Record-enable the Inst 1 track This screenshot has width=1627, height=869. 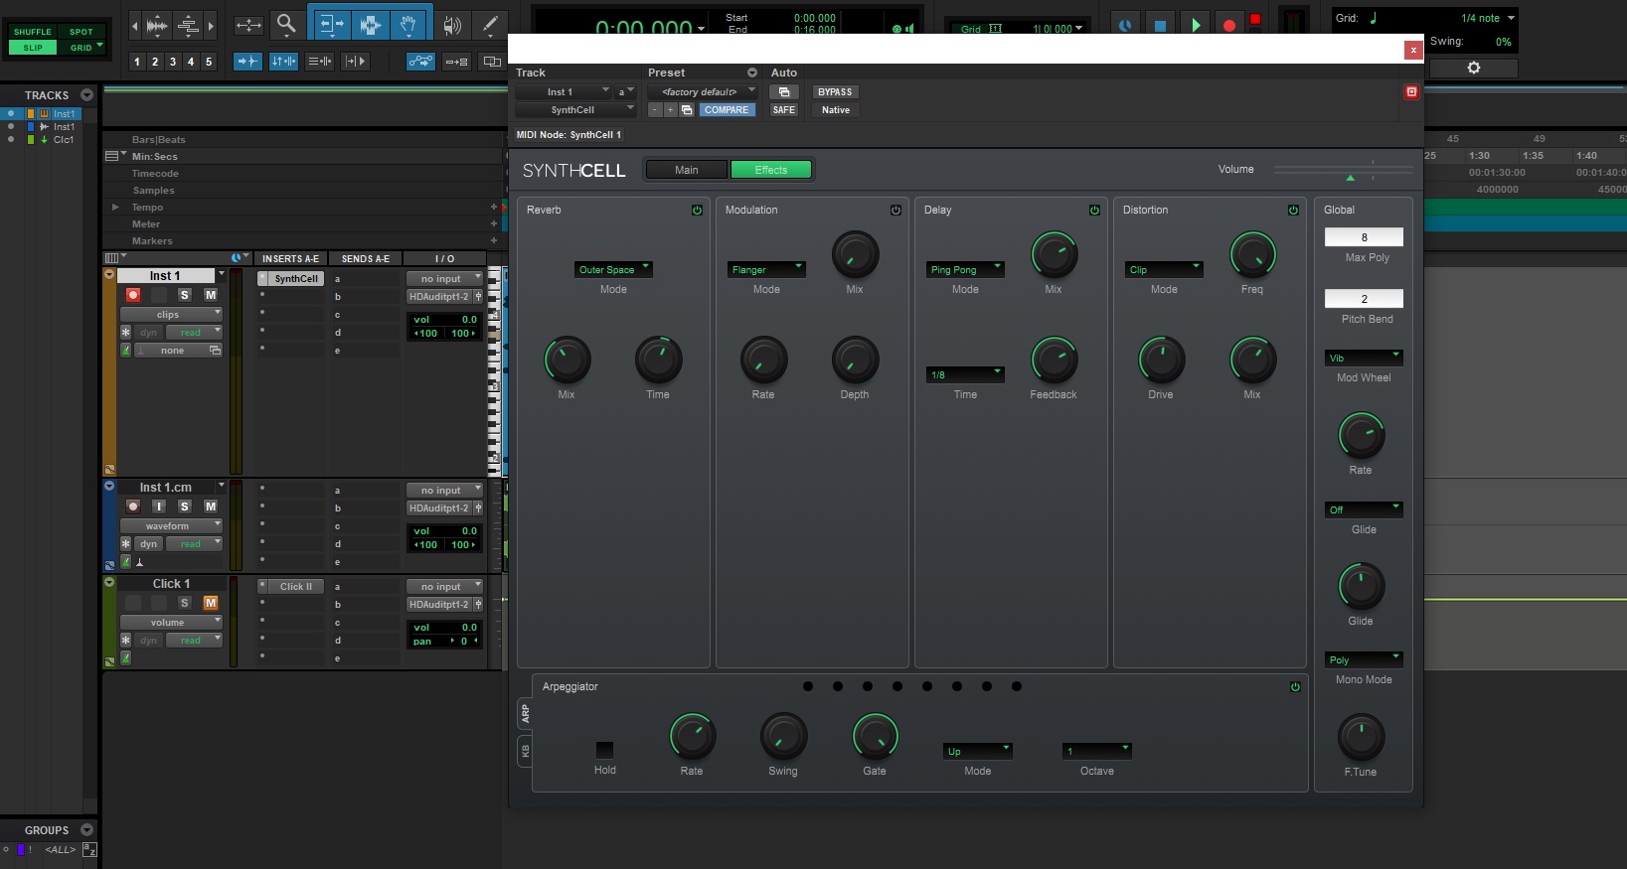pyautogui.click(x=133, y=295)
